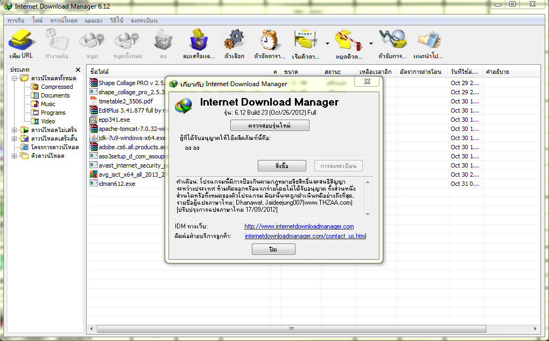Expand the download queues tree node
The image size is (549, 341).
(x=15, y=156)
